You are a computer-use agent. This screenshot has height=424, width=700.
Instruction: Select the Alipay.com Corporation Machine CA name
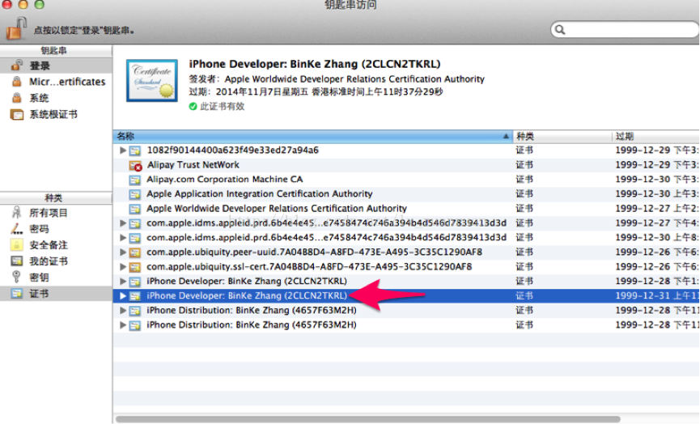[224, 179]
